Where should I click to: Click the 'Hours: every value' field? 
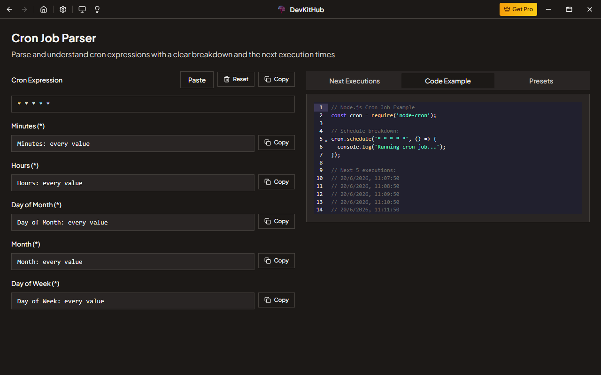tap(133, 183)
